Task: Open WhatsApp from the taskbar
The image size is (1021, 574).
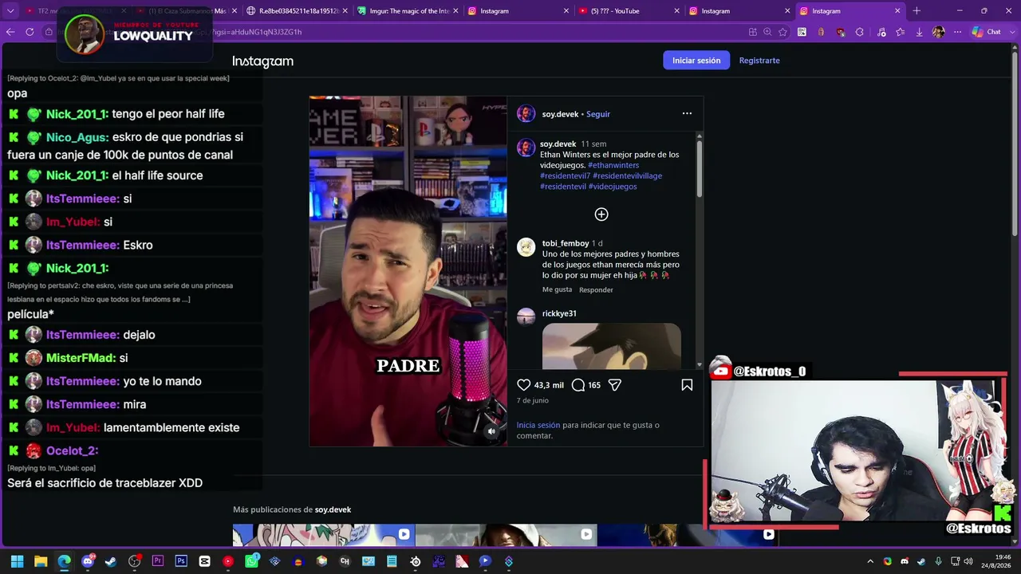Action: (x=252, y=561)
